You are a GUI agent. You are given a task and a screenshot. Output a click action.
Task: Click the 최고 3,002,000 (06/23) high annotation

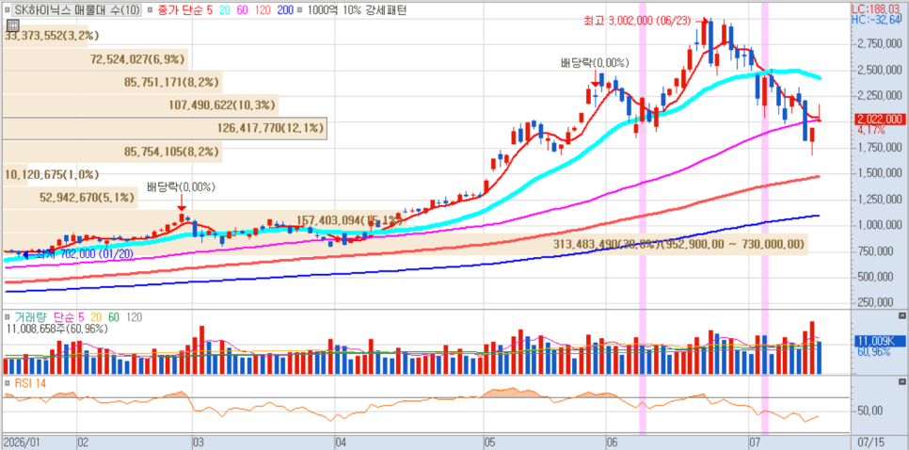(x=636, y=22)
